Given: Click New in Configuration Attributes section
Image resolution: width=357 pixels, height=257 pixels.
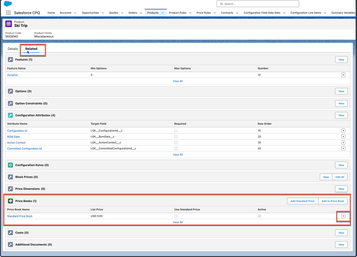Looking at the screenshot, I should [x=341, y=115].
